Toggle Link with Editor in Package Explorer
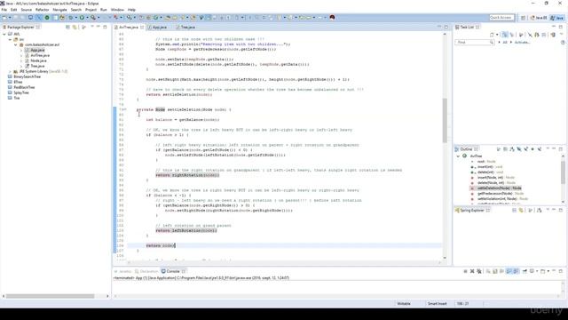This screenshot has width=568, height=320. [75, 28]
